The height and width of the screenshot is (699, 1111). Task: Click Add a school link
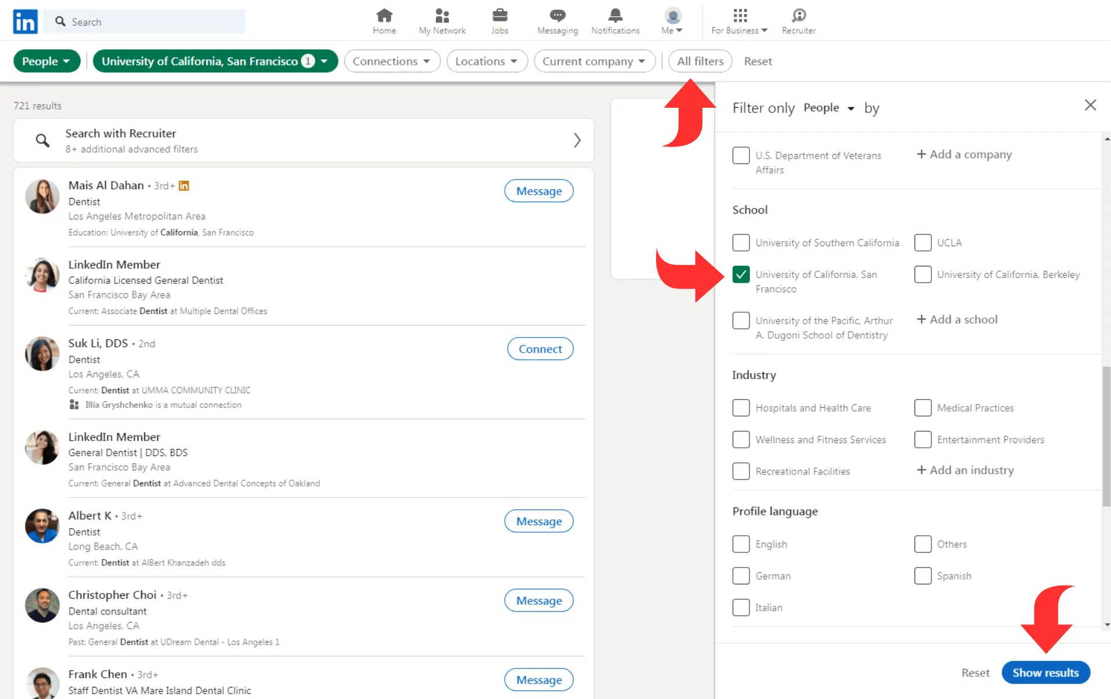957,319
